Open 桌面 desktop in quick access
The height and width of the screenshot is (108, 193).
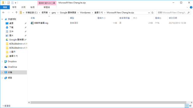pos(11,23)
